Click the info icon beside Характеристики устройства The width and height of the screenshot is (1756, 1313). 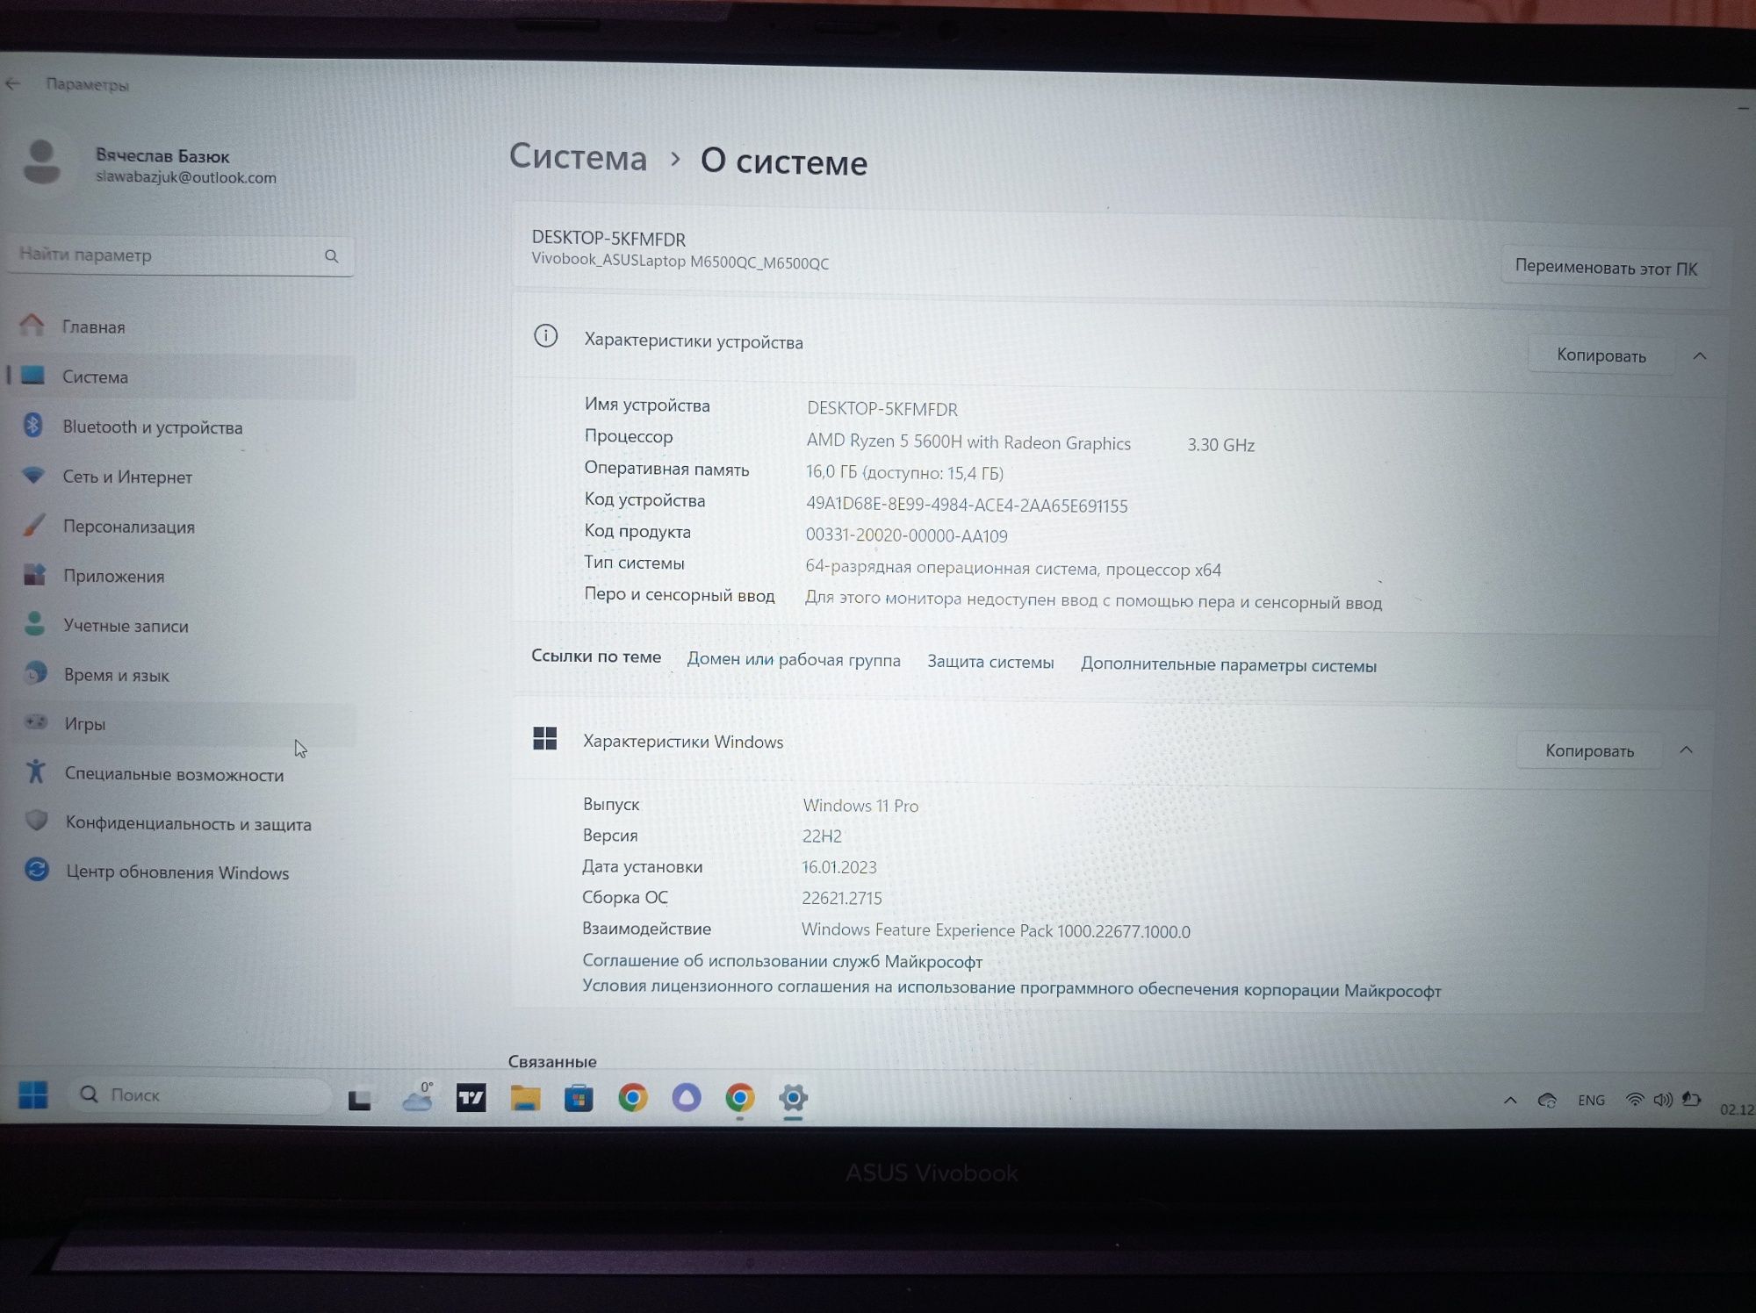(x=545, y=336)
